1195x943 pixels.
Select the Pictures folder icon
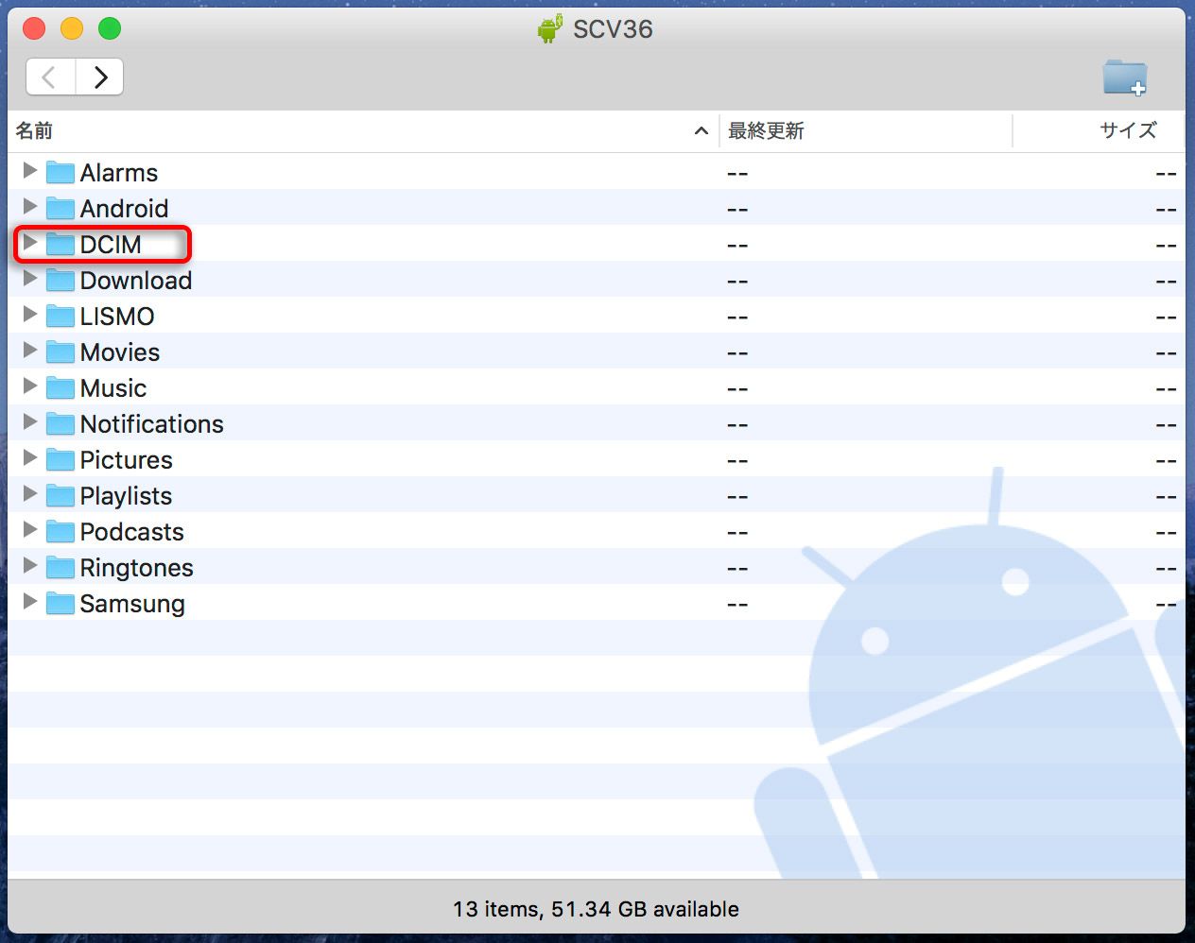(x=61, y=459)
